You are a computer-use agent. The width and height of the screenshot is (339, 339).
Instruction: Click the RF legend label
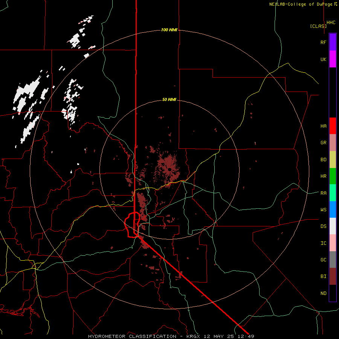click(x=323, y=42)
